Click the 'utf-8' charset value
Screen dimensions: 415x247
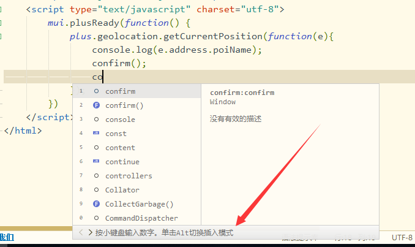(x=260, y=10)
